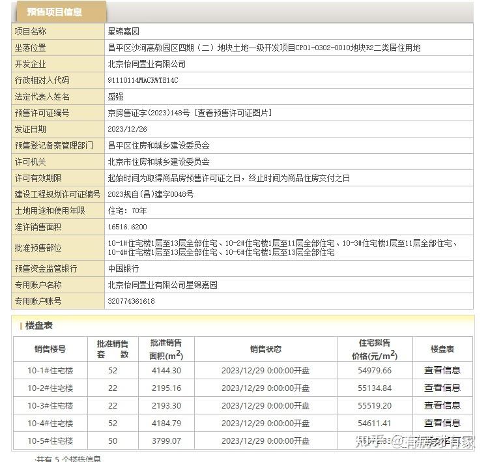Open 查看信息 for 10-3#住宅楼

click(x=442, y=405)
